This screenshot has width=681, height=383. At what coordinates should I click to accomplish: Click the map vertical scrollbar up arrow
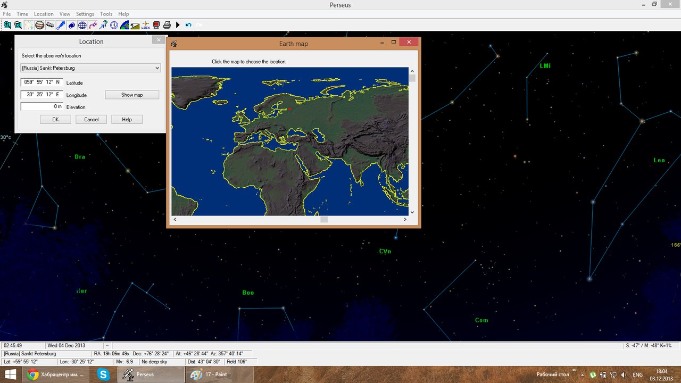tap(412, 71)
